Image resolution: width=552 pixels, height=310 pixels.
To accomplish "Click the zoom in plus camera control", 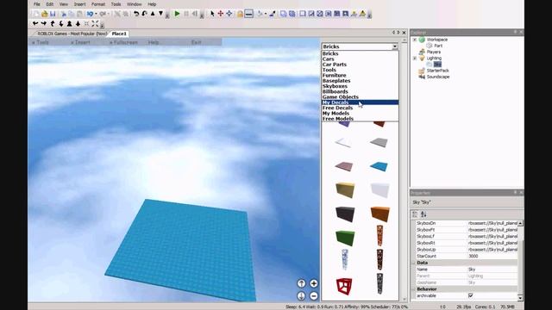I will click(314, 283).
